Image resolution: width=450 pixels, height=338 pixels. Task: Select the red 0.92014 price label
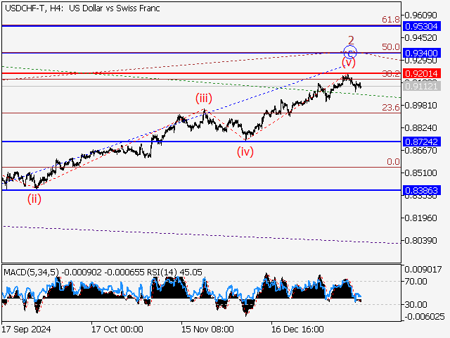tap(422, 73)
